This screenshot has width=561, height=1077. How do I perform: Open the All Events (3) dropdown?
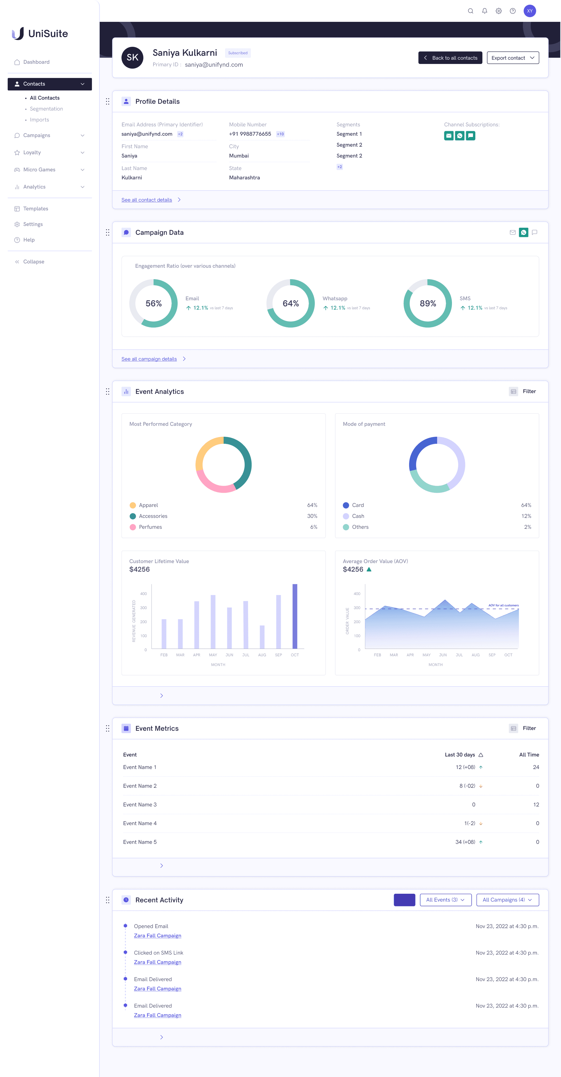[445, 900]
